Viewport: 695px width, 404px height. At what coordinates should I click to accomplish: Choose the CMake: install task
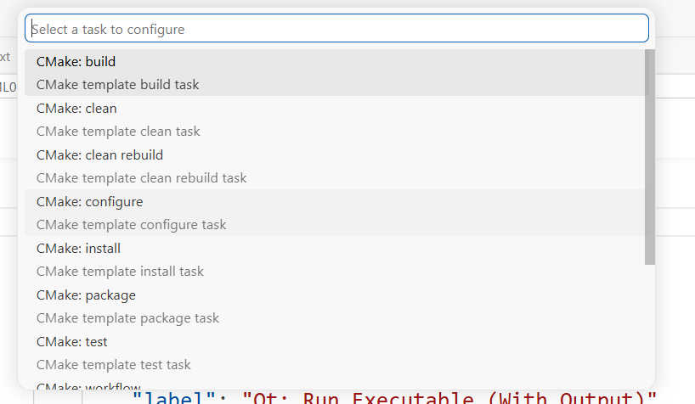coord(336,260)
